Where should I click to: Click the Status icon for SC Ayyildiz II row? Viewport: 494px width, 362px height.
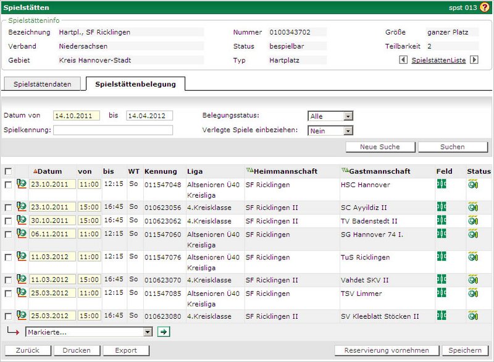(x=473, y=207)
